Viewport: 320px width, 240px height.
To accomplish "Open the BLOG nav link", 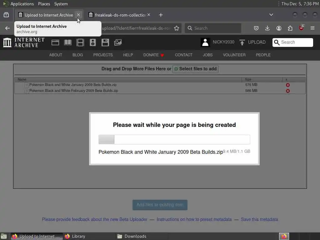I will [78, 55].
